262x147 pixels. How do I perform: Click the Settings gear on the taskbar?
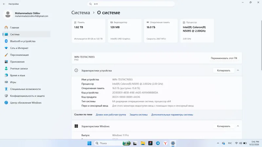(173, 143)
